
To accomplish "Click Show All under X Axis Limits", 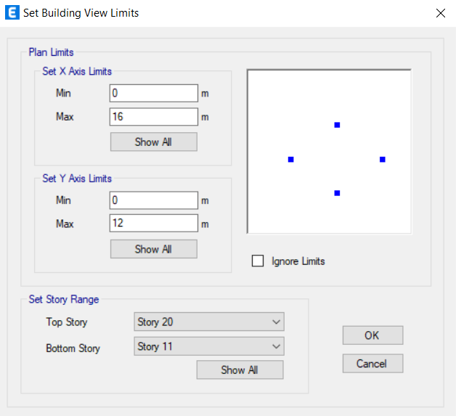I will coord(153,142).
